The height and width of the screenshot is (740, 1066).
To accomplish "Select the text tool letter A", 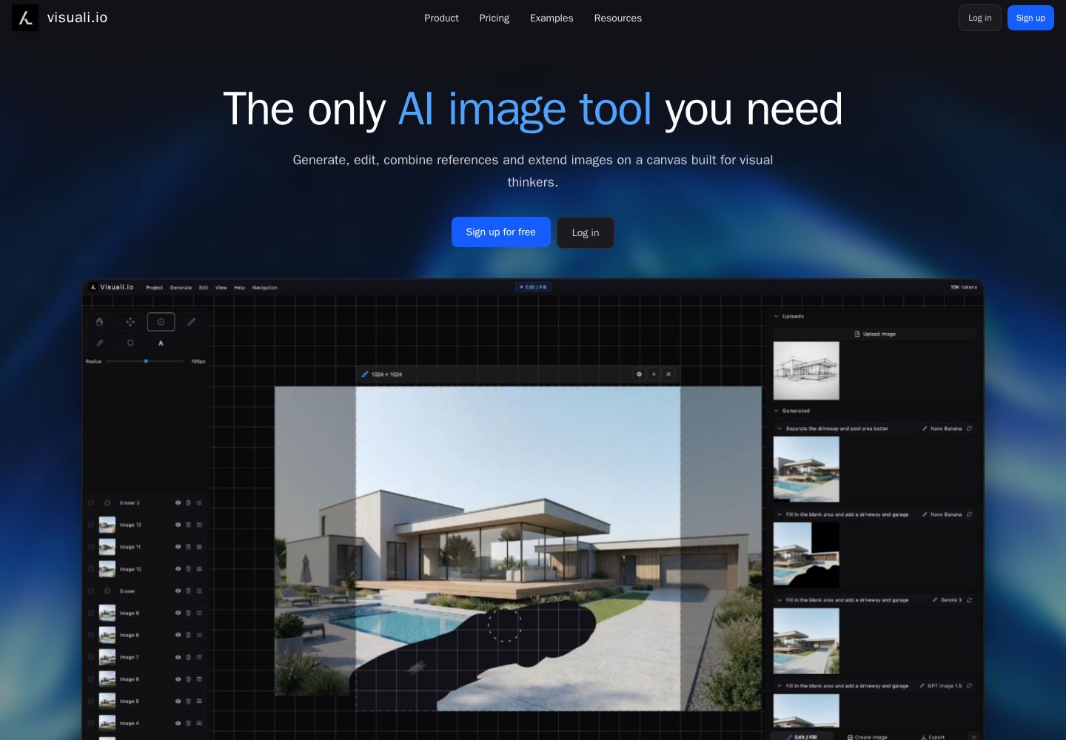I will pyautogui.click(x=161, y=343).
